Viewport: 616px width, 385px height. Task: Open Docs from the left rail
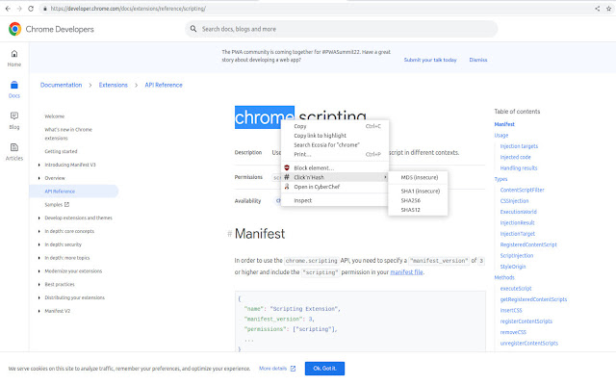click(x=14, y=90)
